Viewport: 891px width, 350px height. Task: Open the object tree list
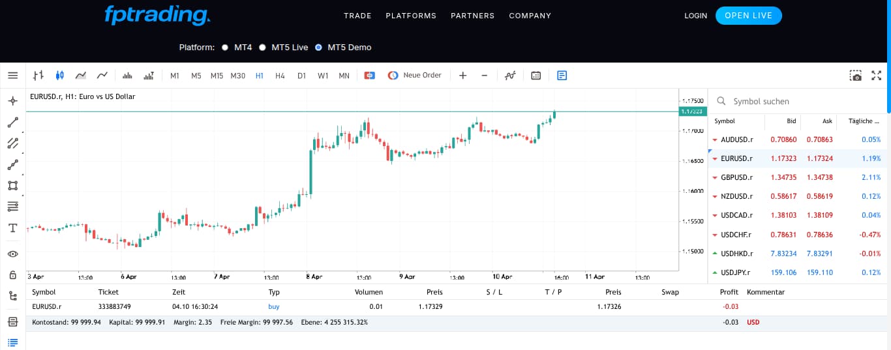[12, 296]
